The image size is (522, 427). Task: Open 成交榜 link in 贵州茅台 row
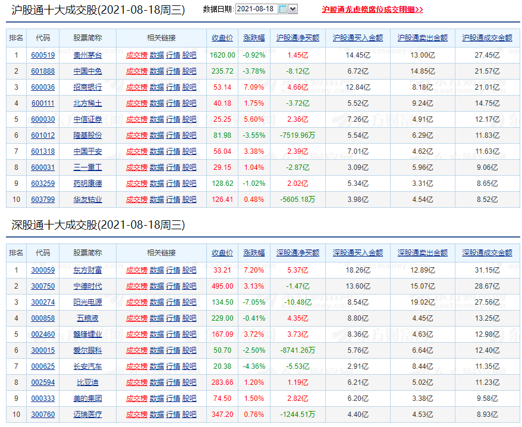point(137,55)
